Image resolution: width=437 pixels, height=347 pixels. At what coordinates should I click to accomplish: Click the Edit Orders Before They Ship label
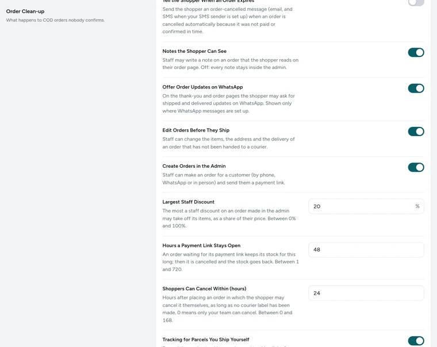coord(195,130)
